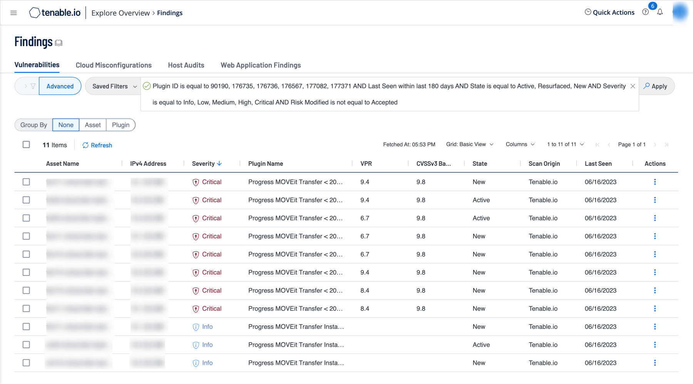Click the Info shield icon in last row
The image size is (693, 384).
tap(196, 363)
